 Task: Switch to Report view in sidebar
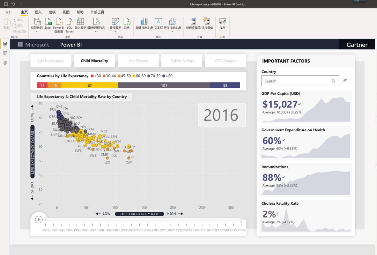(5, 44)
